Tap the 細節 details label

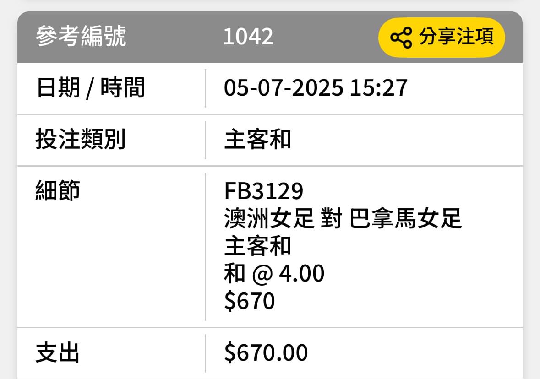tap(58, 190)
